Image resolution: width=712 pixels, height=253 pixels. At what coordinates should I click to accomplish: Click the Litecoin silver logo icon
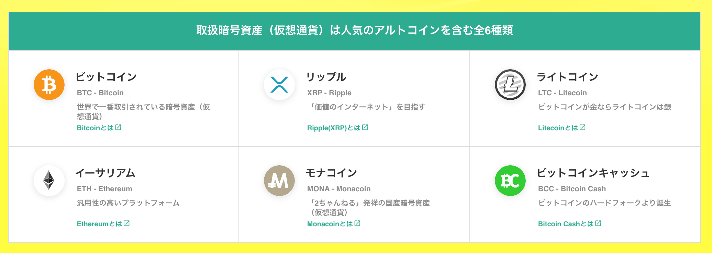[510, 85]
